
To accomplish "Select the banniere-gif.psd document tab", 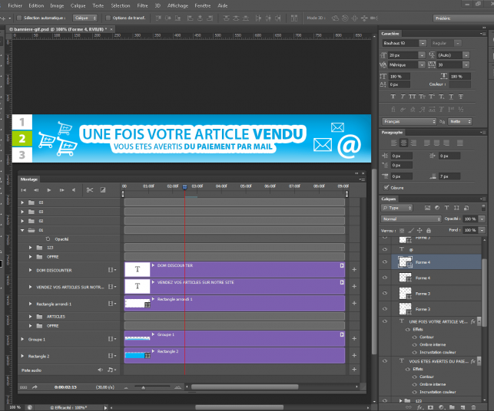I will click(58, 29).
